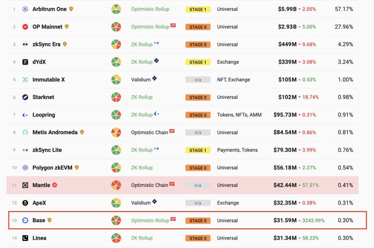Viewport: 374px width, 248px height.
Task: Click the Starknet logo icon
Action: (25, 97)
